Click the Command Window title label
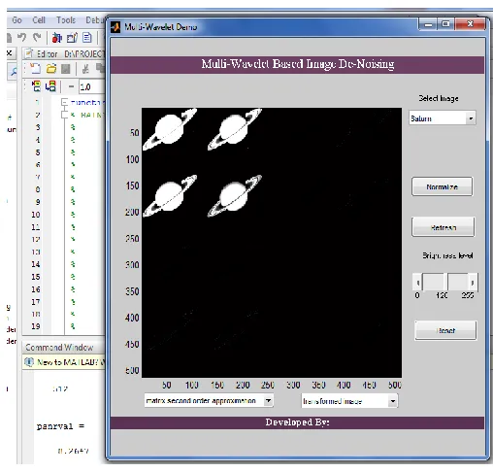493x472 pixels. point(59,348)
